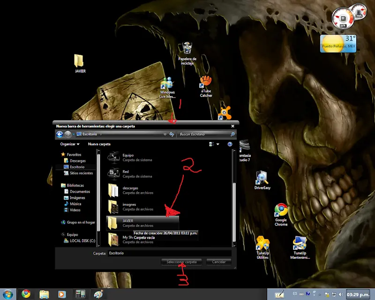Select the JAVIER folder in file list
Screen dimensions: 375x300
coord(142,223)
